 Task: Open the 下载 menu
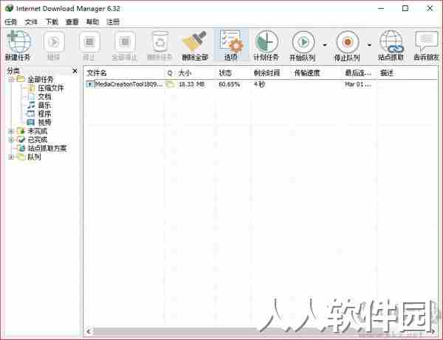pos(52,21)
